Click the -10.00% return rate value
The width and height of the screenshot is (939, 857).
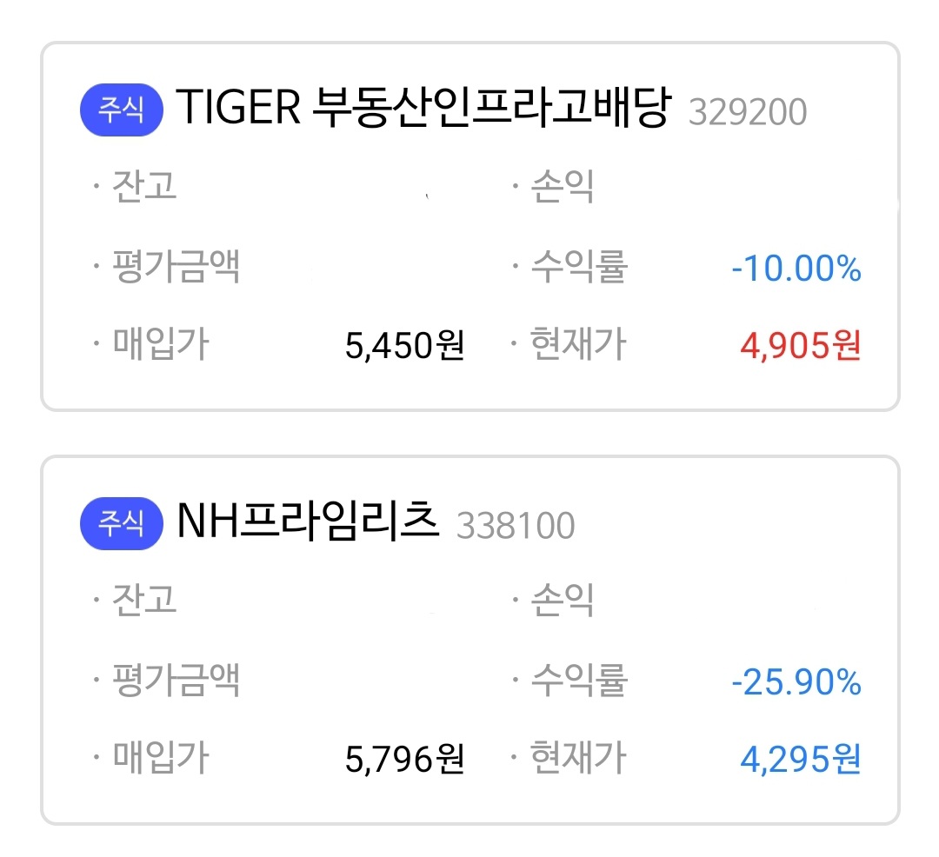[796, 269]
